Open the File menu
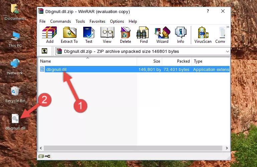The width and height of the screenshot is (257, 167). click(x=42, y=21)
